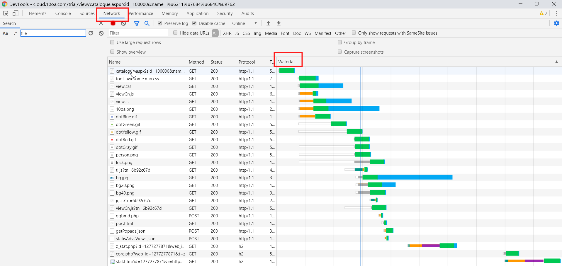Toggle regular expression search button

(x=15, y=33)
